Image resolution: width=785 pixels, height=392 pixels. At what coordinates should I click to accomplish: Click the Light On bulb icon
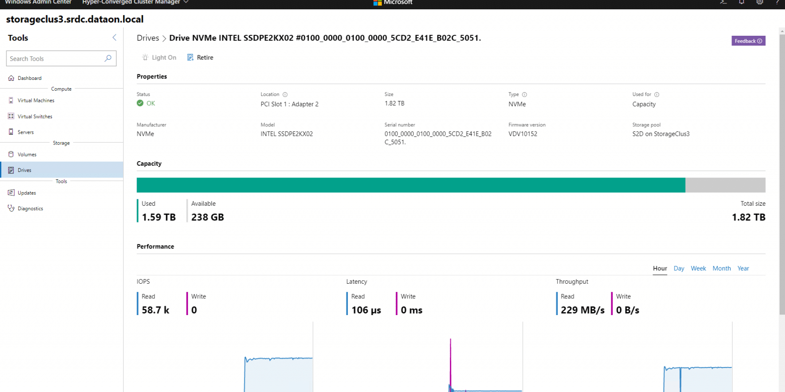(x=145, y=57)
